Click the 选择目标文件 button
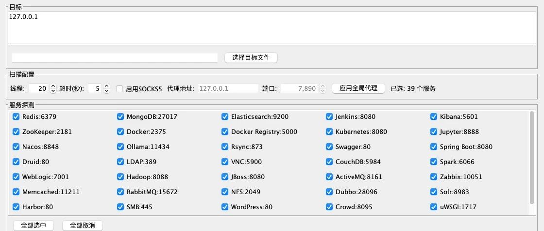Screen dimensions: 544x231 [x=251, y=58]
